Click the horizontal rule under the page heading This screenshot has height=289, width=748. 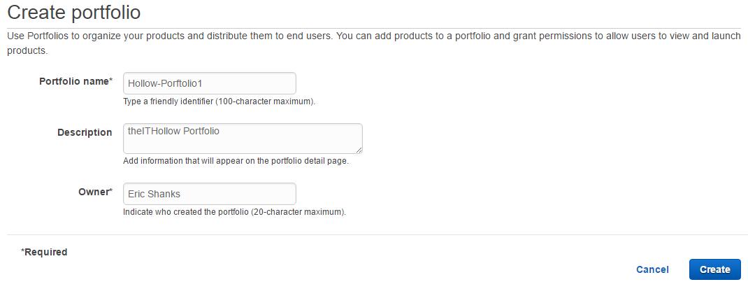(x=374, y=28)
